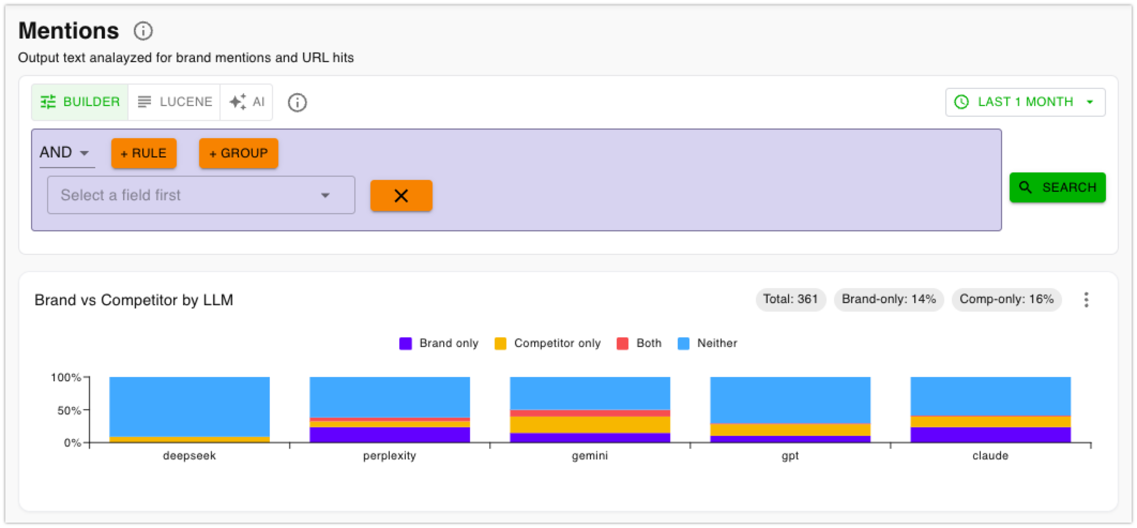Click the X button to remove the rule
The height and width of the screenshot is (528, 1137).
[x=401, y=195]
